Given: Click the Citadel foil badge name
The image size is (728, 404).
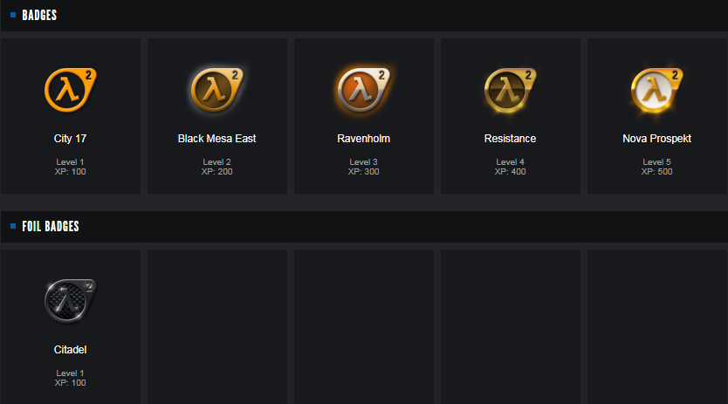Looking at the screenshot, I should 70,350.
